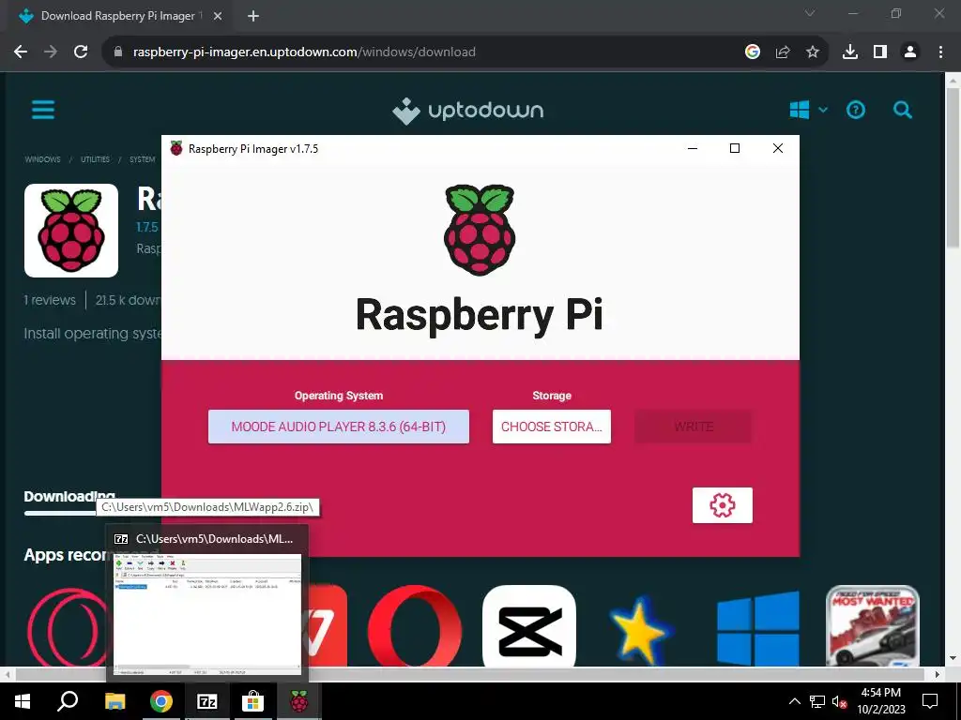This screenshot has height=720, width=961.
Task: Click the Choose Storage button
Action: tap(552, 427)
